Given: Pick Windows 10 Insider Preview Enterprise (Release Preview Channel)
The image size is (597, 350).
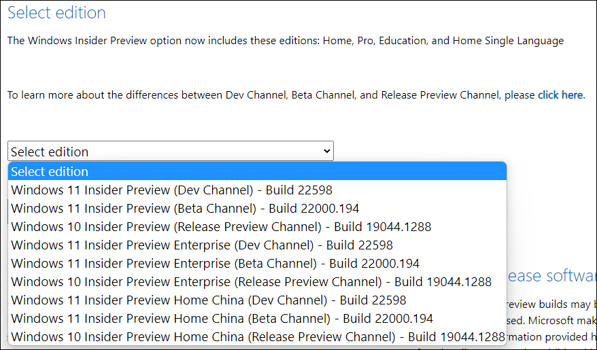Looking at the screenshot, I should [x=258, y=282].
